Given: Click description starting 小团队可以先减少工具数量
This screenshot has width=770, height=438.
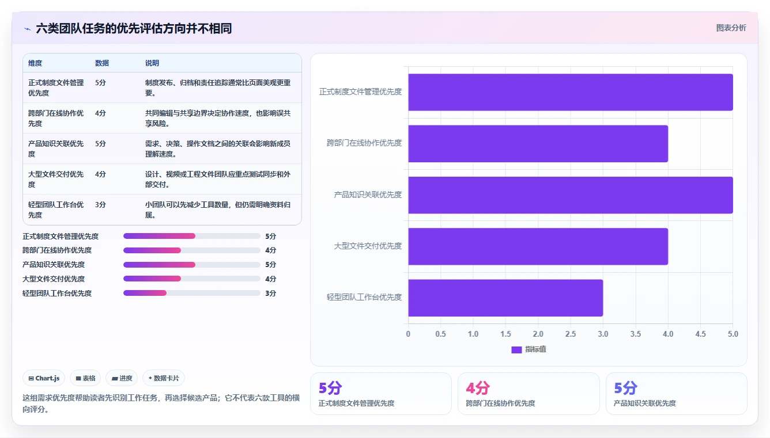Looking at the screenshot, I should [x=218, y=210].
